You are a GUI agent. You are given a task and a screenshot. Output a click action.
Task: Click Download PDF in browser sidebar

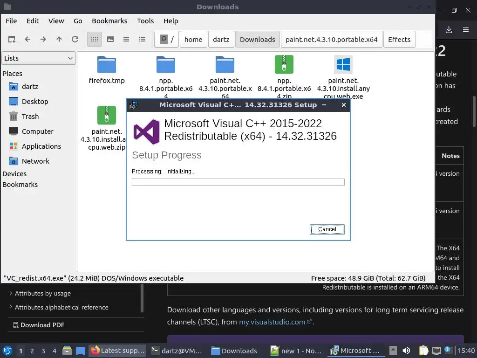39,325
